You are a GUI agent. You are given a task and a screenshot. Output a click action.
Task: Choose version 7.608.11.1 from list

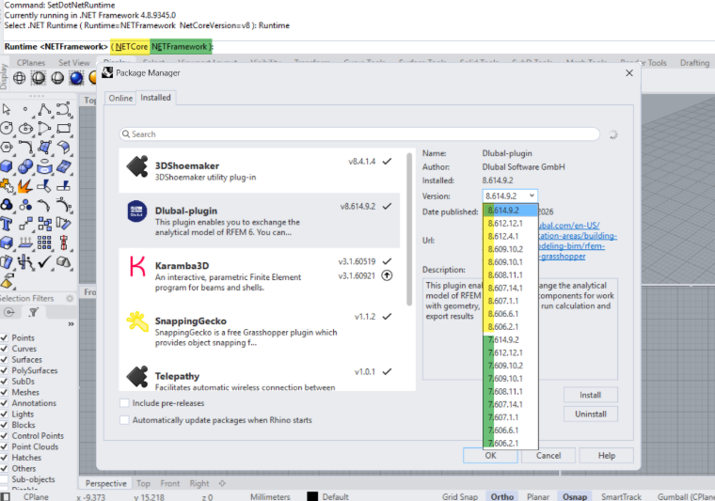pos(510,391)
